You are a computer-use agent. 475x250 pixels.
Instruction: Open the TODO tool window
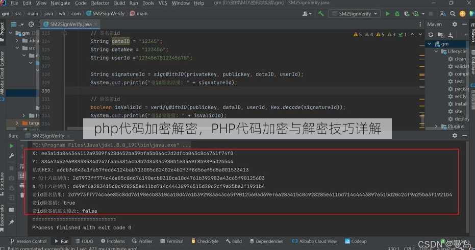point(84,241)
